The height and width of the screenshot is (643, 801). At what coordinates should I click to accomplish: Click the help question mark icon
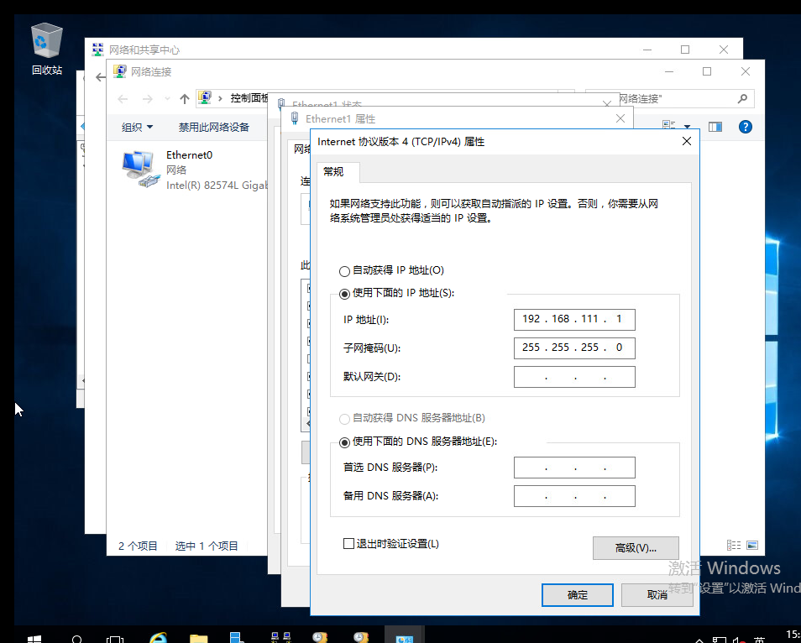pos(746,127)
